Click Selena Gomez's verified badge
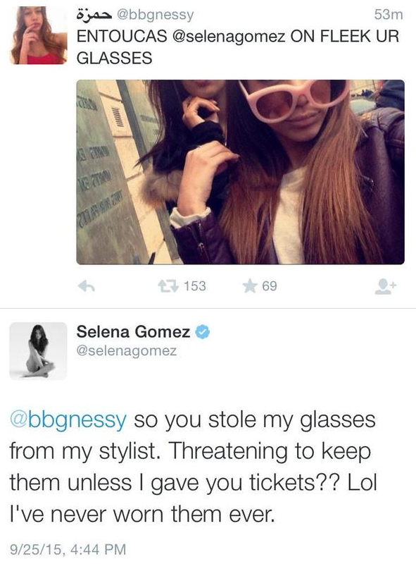 203,331
